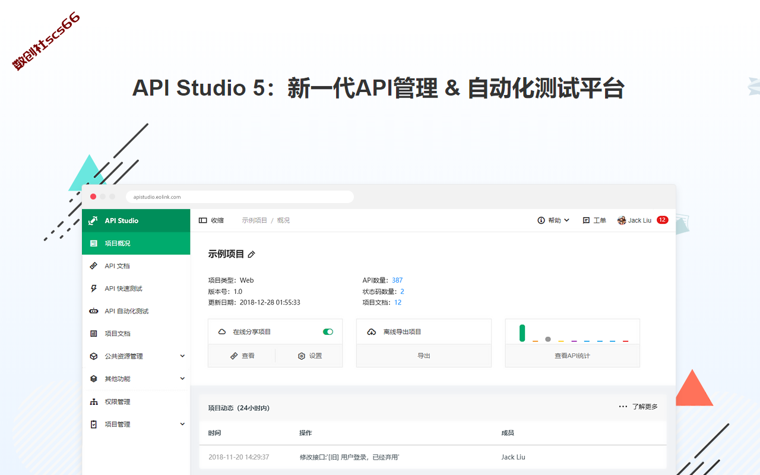This screenshot has width=760, height=475.
Task: Click 查看 under online sharing
Action: click(x=242, y=356)
